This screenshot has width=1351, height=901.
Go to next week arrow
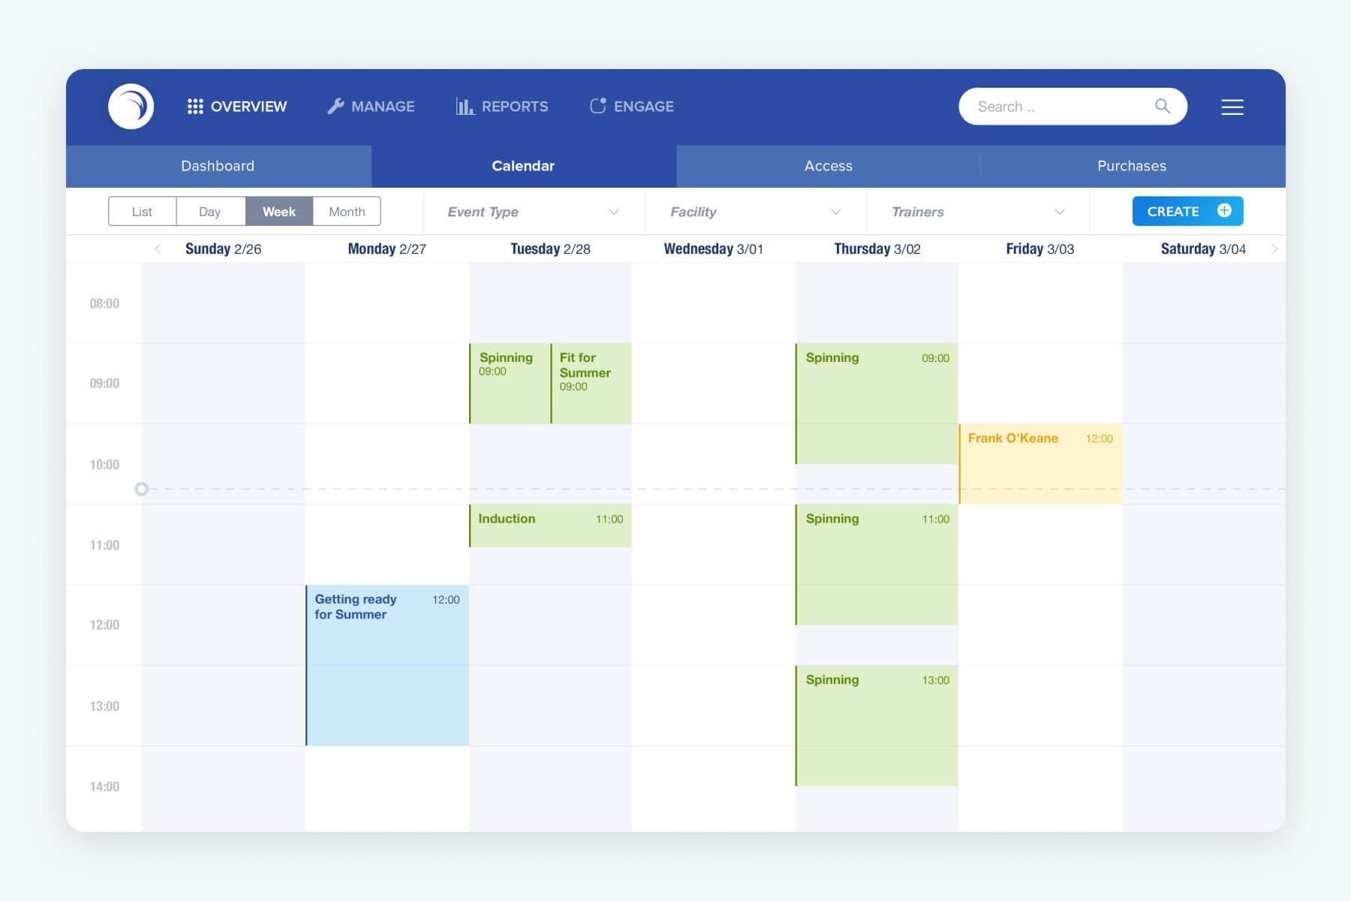pyautogui.click(x=1274, y=249)
